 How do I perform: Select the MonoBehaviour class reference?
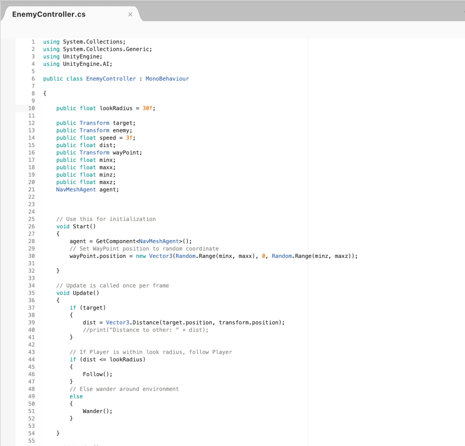tap(167, 78)
